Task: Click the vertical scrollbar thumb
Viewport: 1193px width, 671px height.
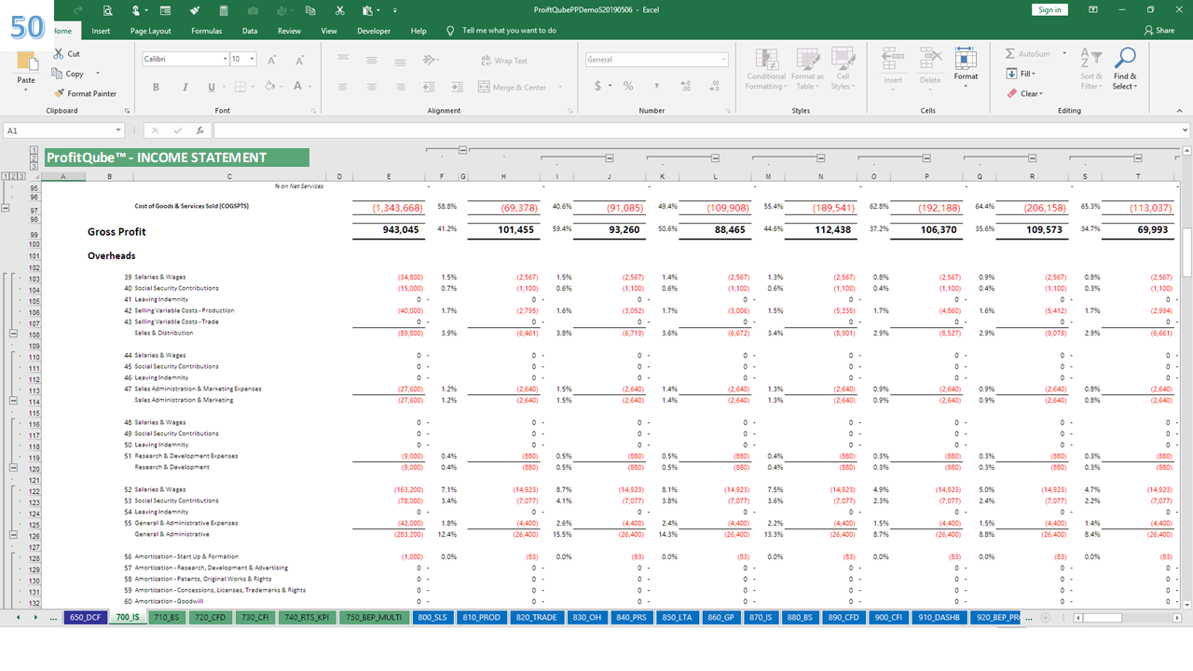Action: click(x=1186, y=253)
